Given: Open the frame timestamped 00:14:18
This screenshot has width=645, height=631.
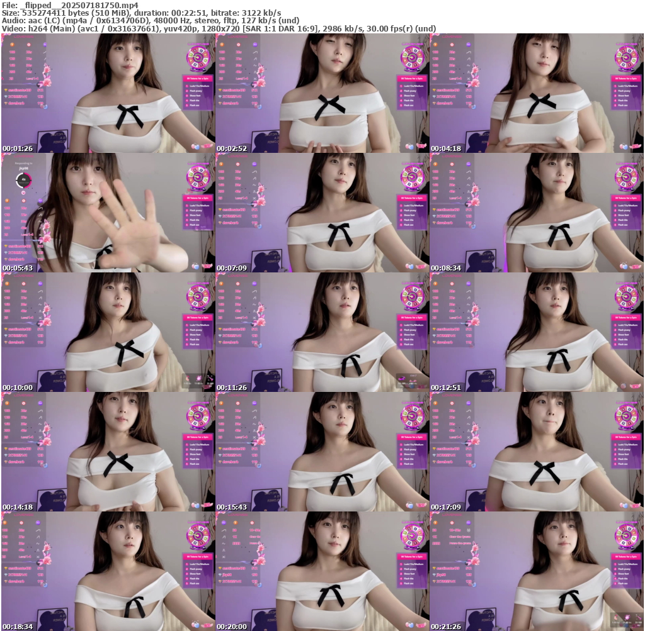Looking at the screenshot, I should pyautogui.click(x=108, y=452).
